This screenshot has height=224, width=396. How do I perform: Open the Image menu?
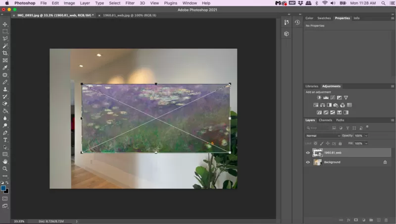pos(69,3)
